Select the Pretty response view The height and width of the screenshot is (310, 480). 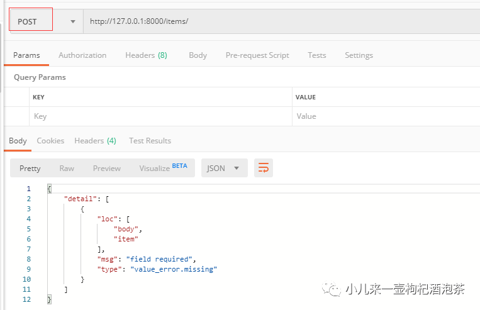30,168
